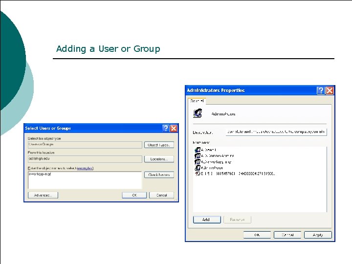Select the Domain Admins member row
The width and height of the screenshot is (352, 264).
pos(215,155)
